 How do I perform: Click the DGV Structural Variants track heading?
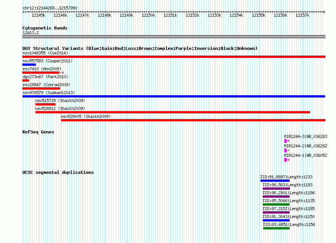(140, 48)
